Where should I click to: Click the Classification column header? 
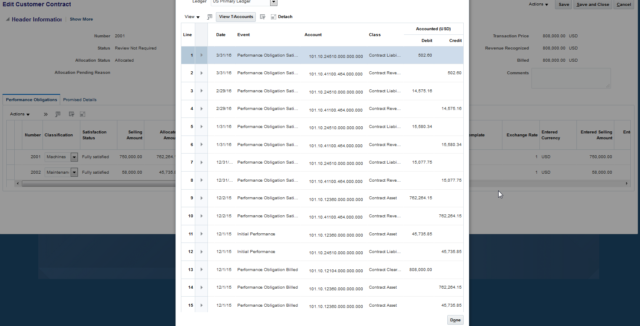click(x=58, y=135)
